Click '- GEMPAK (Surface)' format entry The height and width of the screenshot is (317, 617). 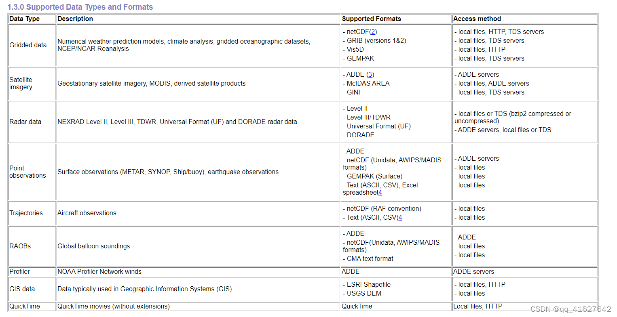[x=373, y=176]
